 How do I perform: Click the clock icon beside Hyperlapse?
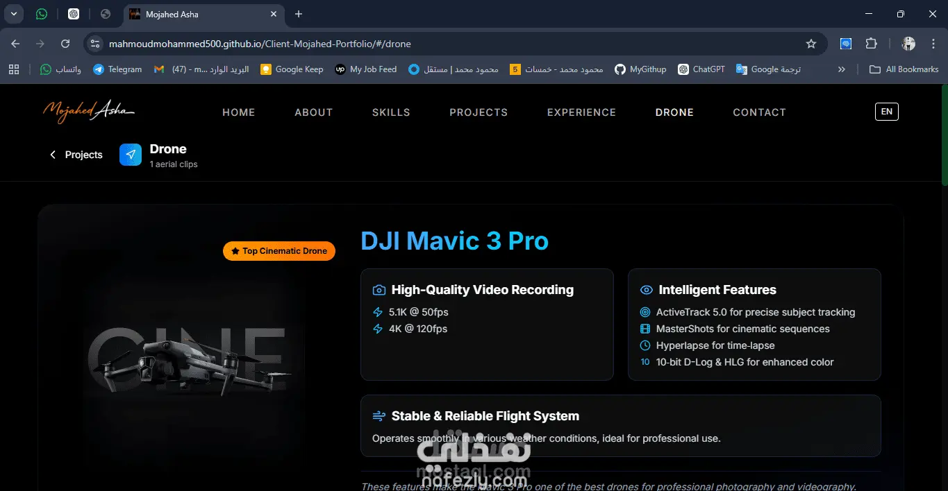pyautogui.click(x=645, y=345)
